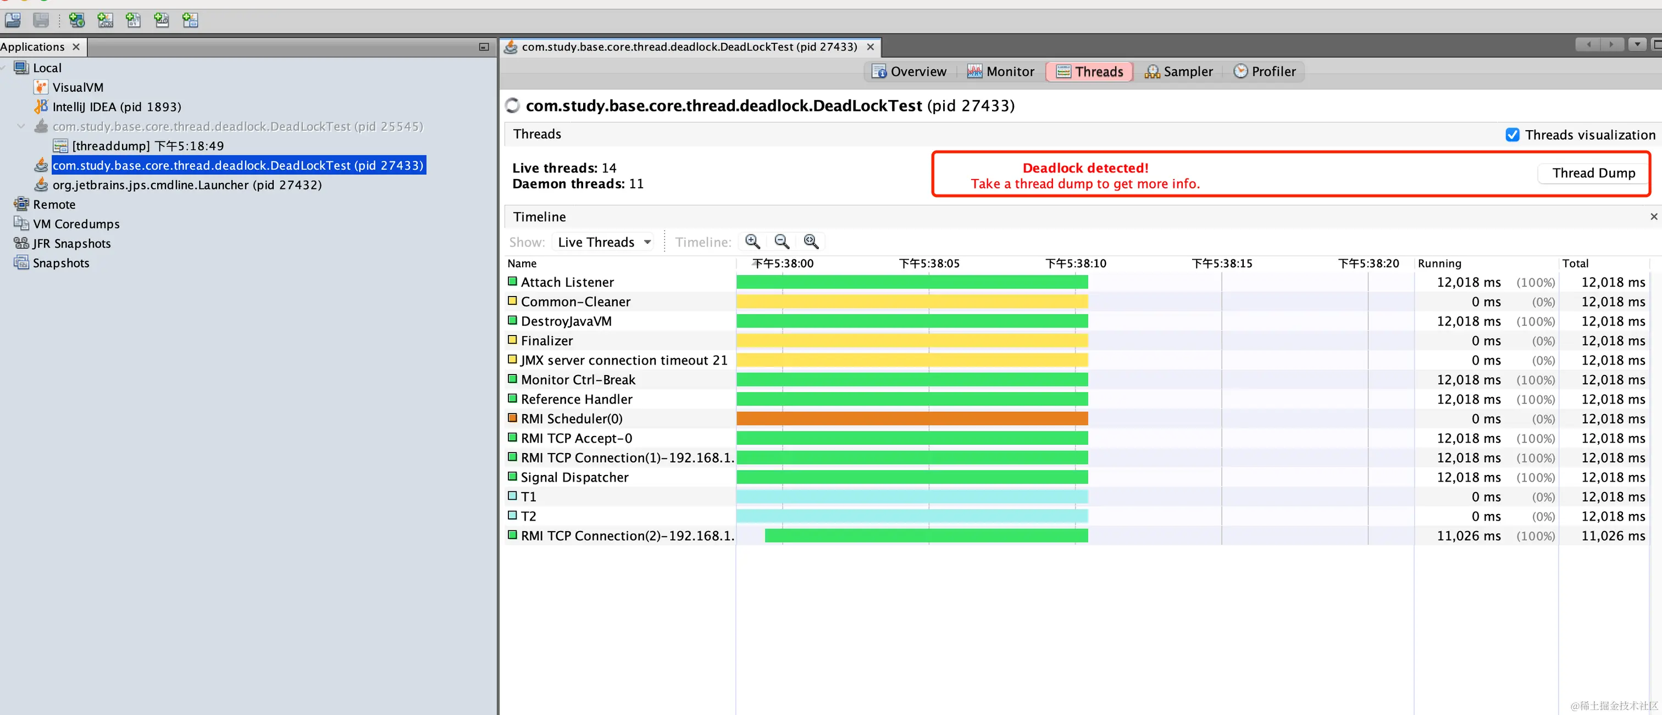The width and height of the screenshot is (1662, 715).
Task: Open the Sampler tab
Action: point(1179,71)
